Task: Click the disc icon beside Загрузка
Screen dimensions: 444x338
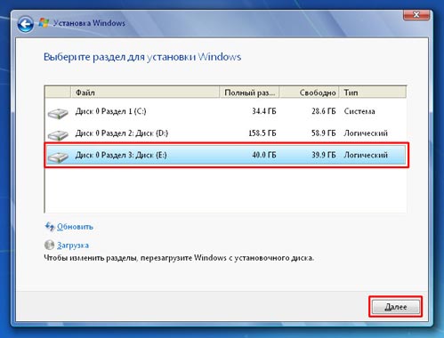Action: coord(49,245)
